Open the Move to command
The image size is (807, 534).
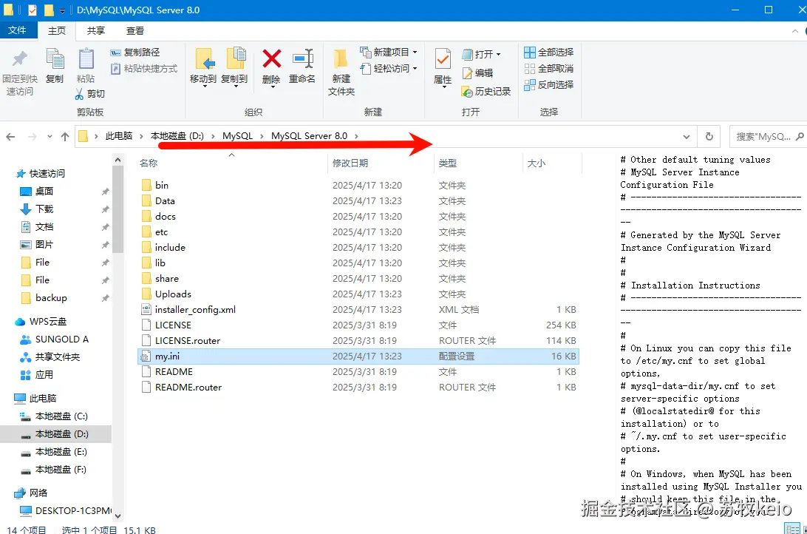(203, 67)
